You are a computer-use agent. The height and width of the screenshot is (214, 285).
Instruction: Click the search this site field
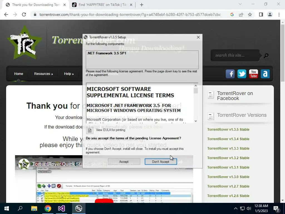[x=235, y=55]
